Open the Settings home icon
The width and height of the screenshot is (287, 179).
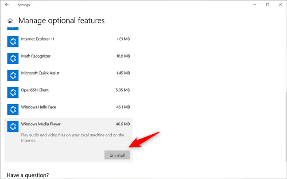click(x=10, y=21)
